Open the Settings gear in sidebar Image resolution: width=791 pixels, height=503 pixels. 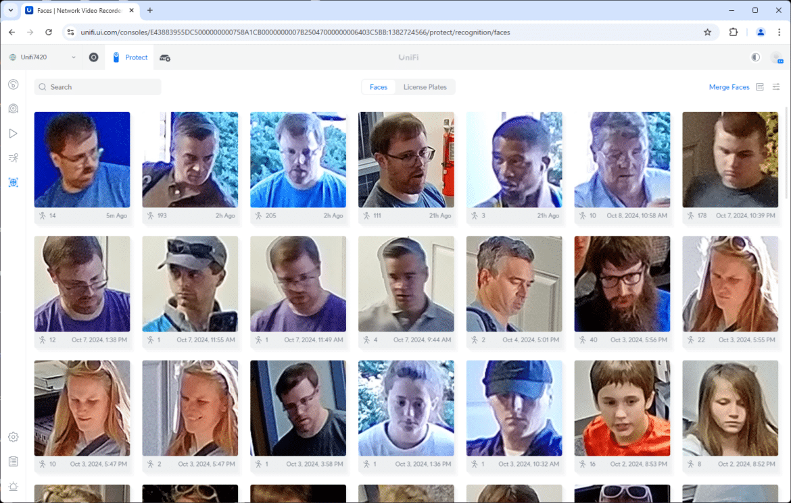point(14,437)
